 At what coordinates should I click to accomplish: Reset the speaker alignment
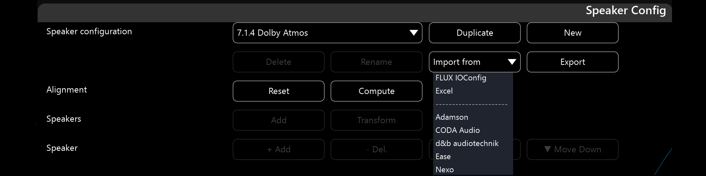(x=278, y=91)
